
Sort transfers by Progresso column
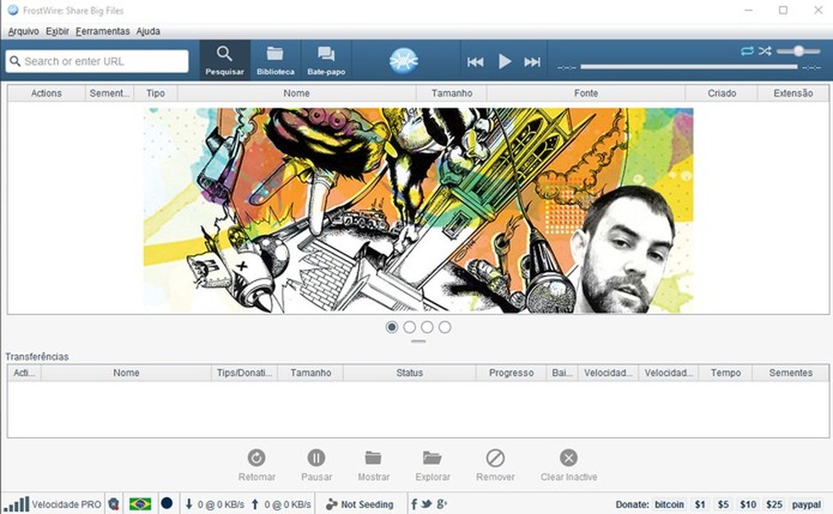511,373
